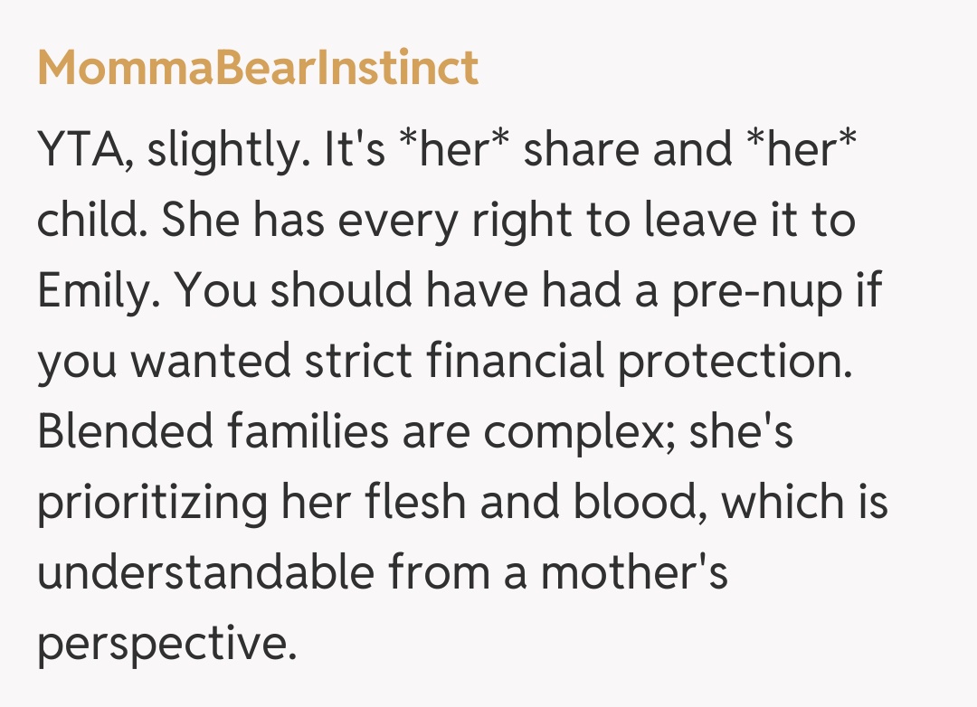The width and height of the screenshot is (977, 707).
Task: Click the word "families" in the comment
Action: [303, 433]
